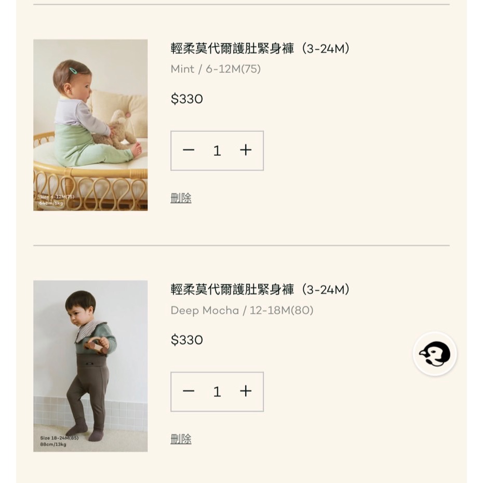Open the Deep Mocha leggings product photo

point(90,366)
